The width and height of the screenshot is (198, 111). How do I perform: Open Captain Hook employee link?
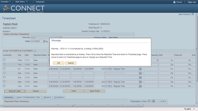coord(10,24)
